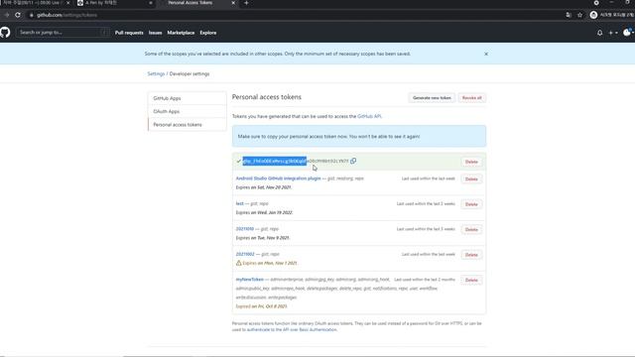The height and width of the screenshot is (357, 635).
Task: Open the 20211002 token link
Action: [245, 254]
